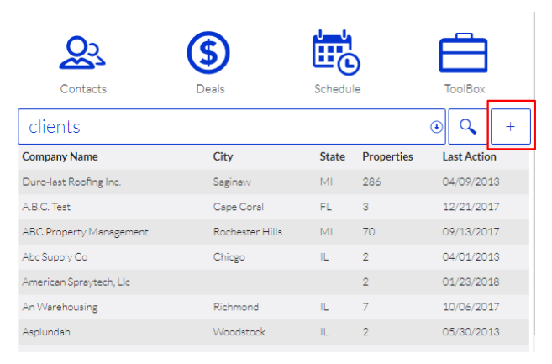This screenshot has height=364, width=552.
Task: Sort by Company Name column header
Action: click(x=60, y=156)
